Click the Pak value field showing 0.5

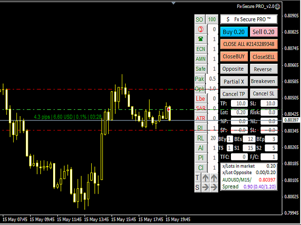(212, 79)
